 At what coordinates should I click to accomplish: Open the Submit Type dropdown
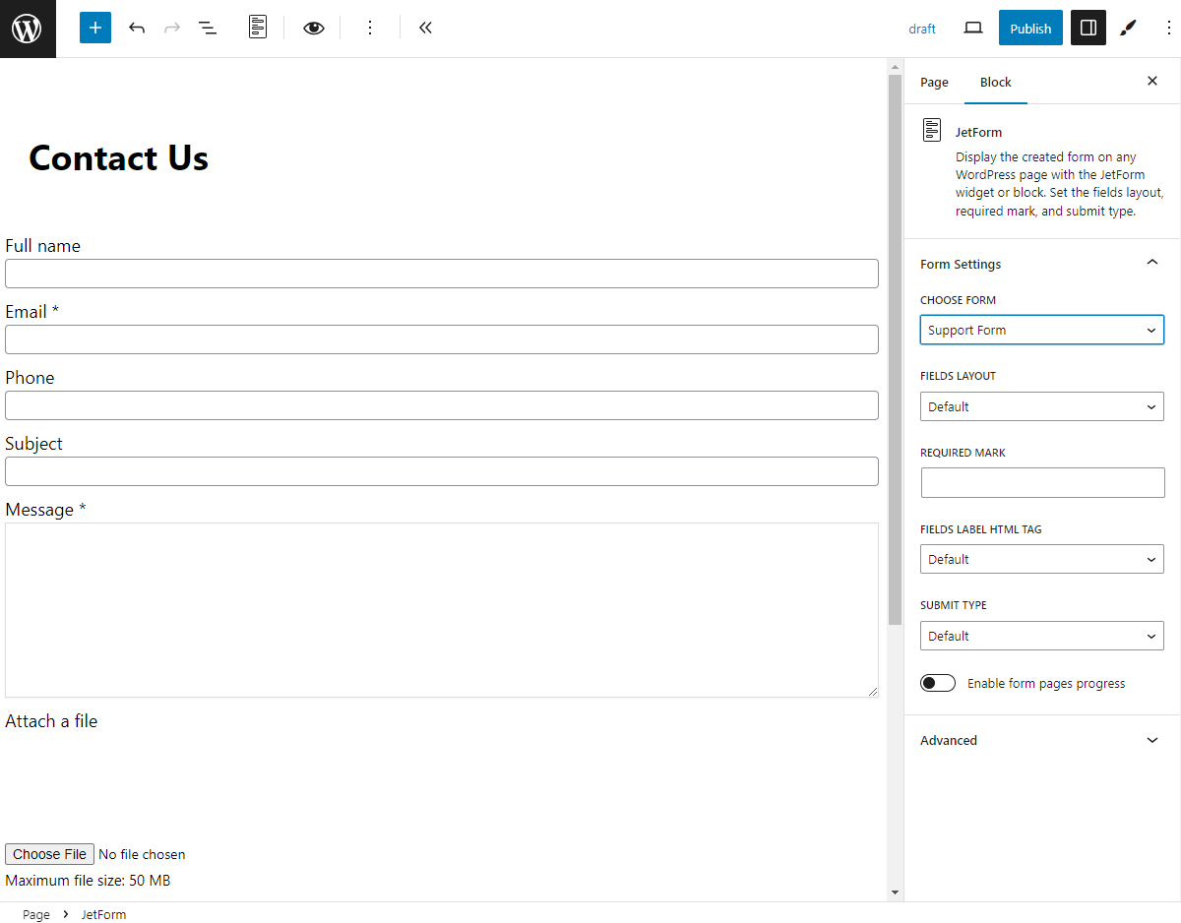tap(1041, 636)
